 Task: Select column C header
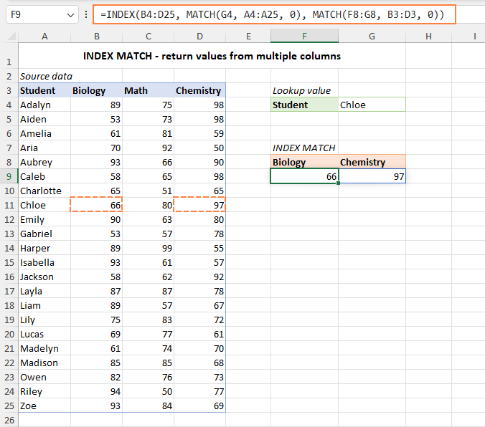(149, 37)
